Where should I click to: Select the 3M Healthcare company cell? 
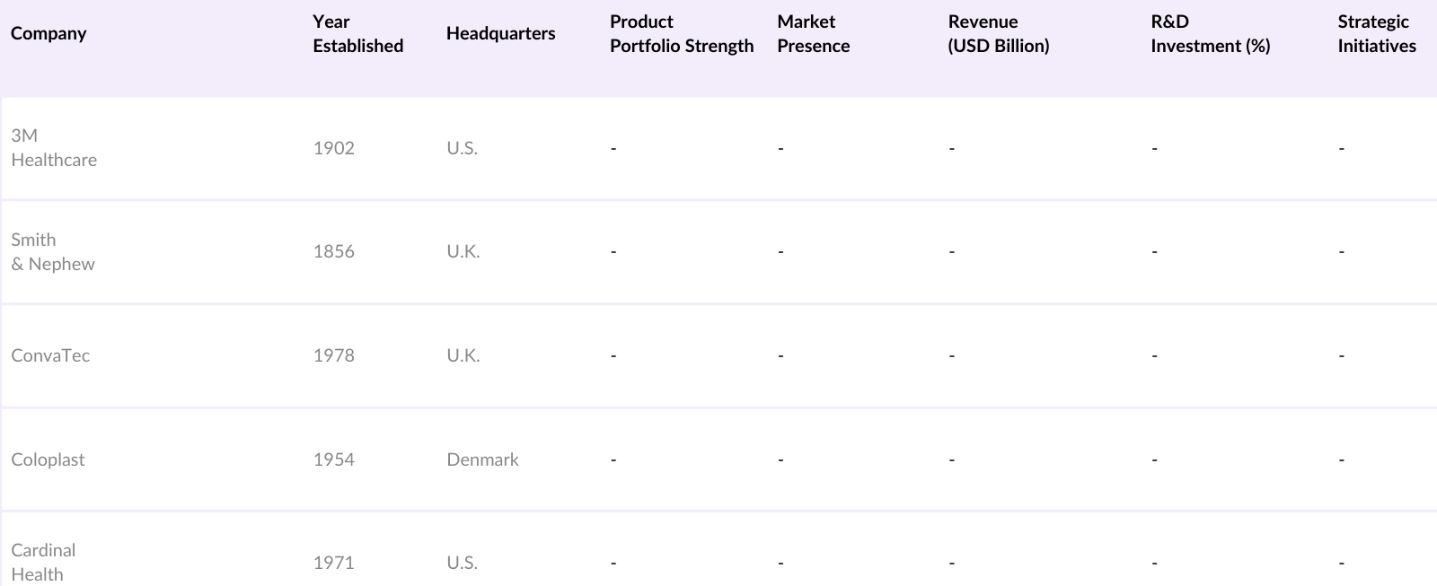(54, 147)
